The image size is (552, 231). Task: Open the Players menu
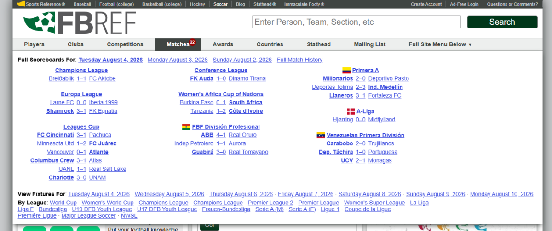[34, 44]
